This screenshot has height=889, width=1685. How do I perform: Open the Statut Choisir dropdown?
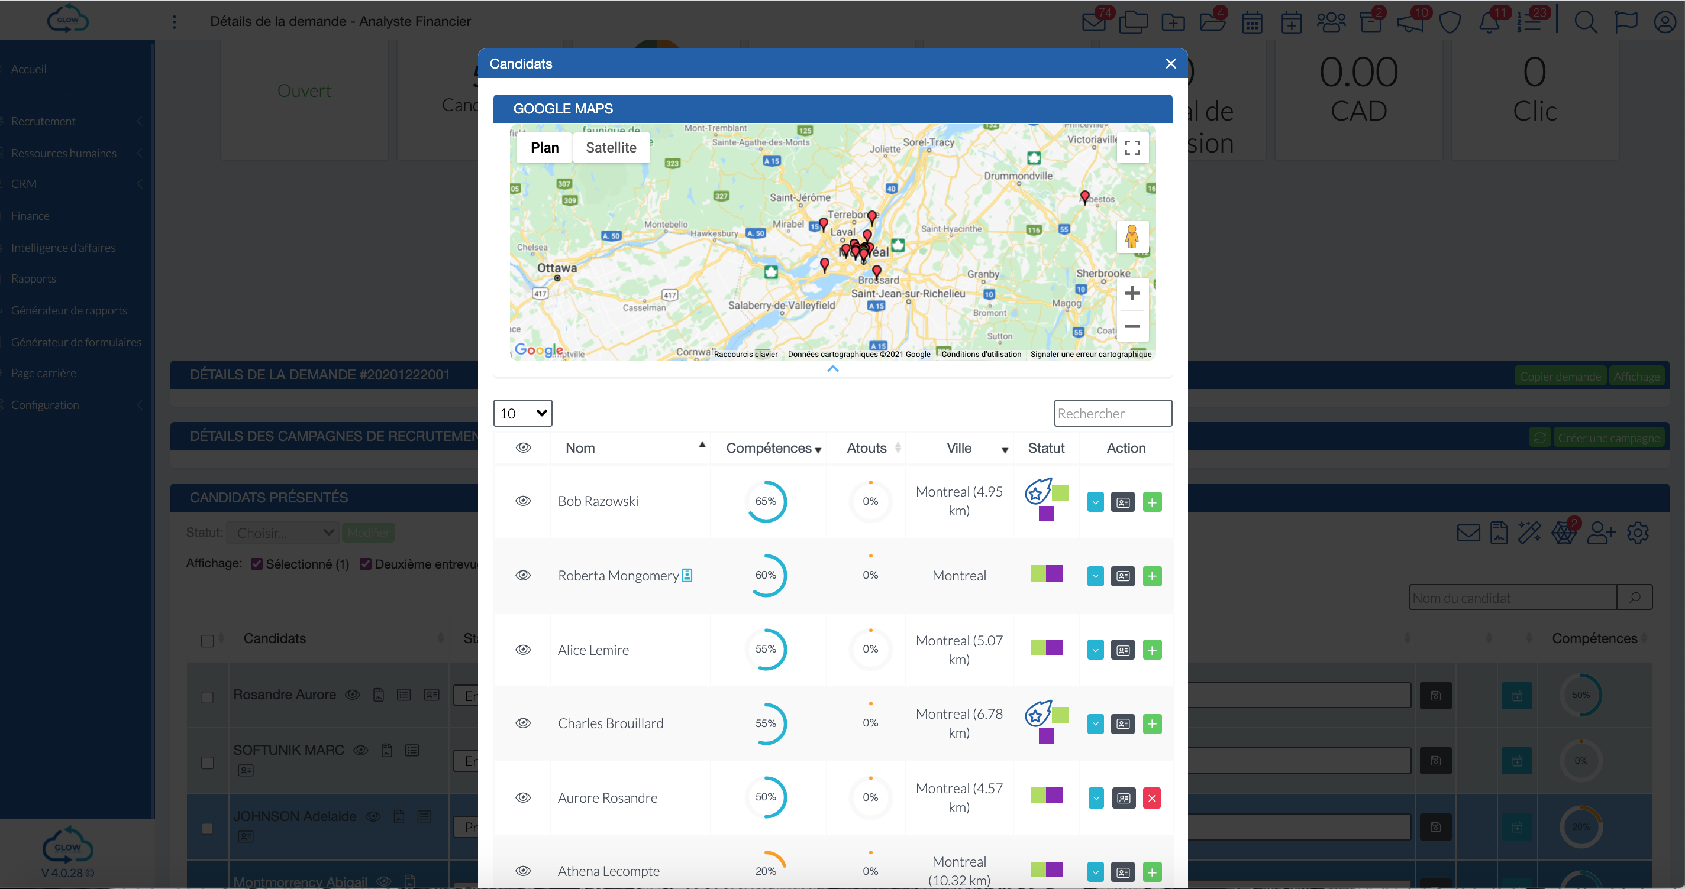(283, 533)
